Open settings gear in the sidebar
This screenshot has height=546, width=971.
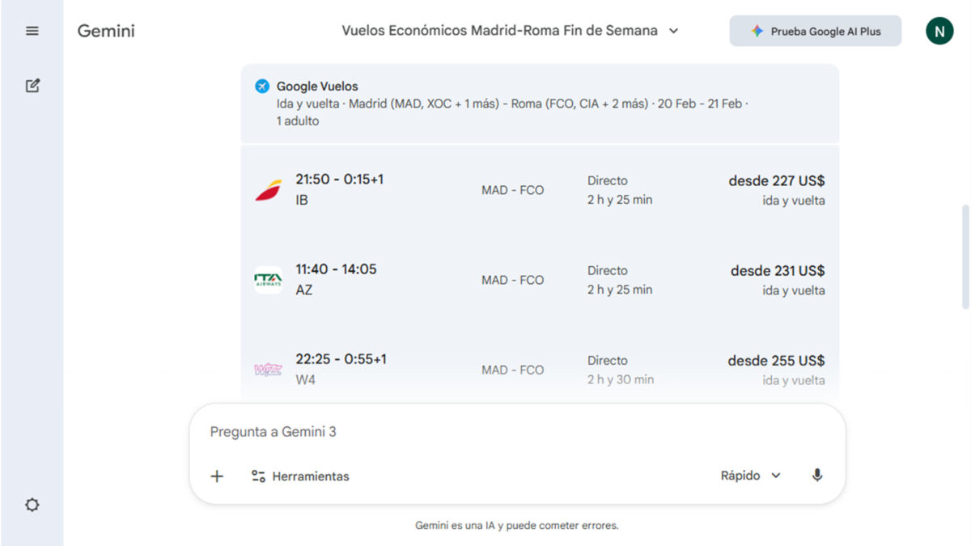[32, 505]
